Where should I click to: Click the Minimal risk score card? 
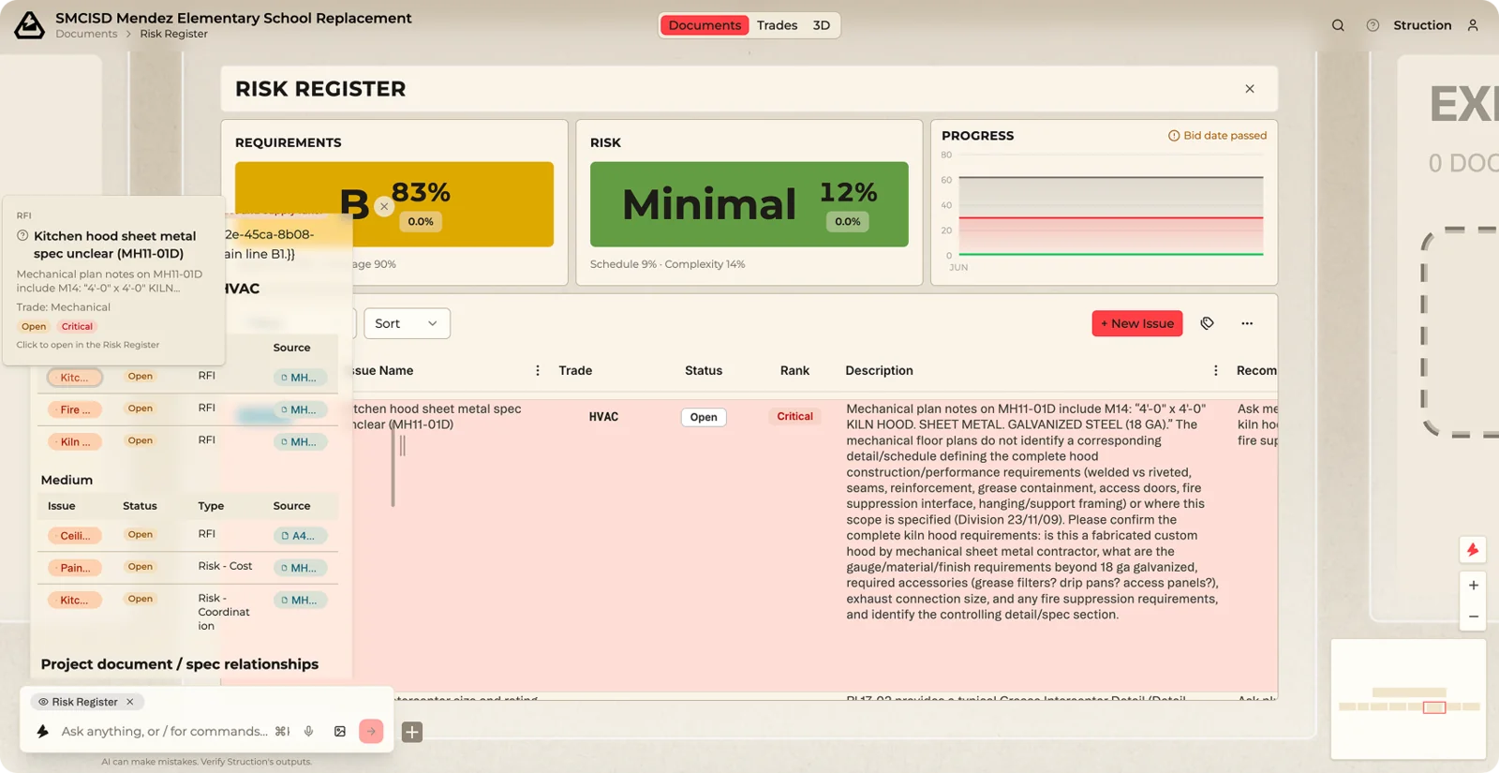click(x=749, y=204)
